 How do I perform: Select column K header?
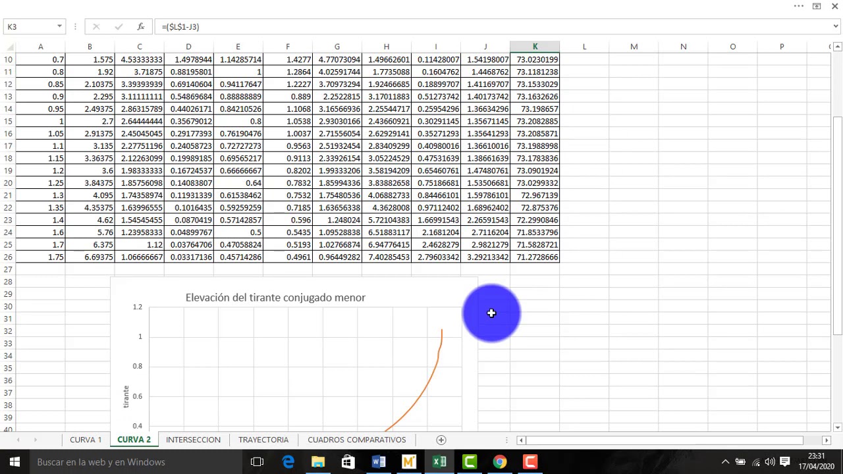coord(535,47)
